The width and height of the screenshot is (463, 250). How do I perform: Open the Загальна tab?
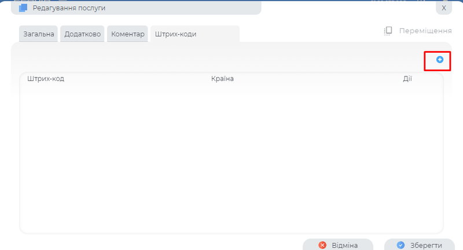pos(39,34)
